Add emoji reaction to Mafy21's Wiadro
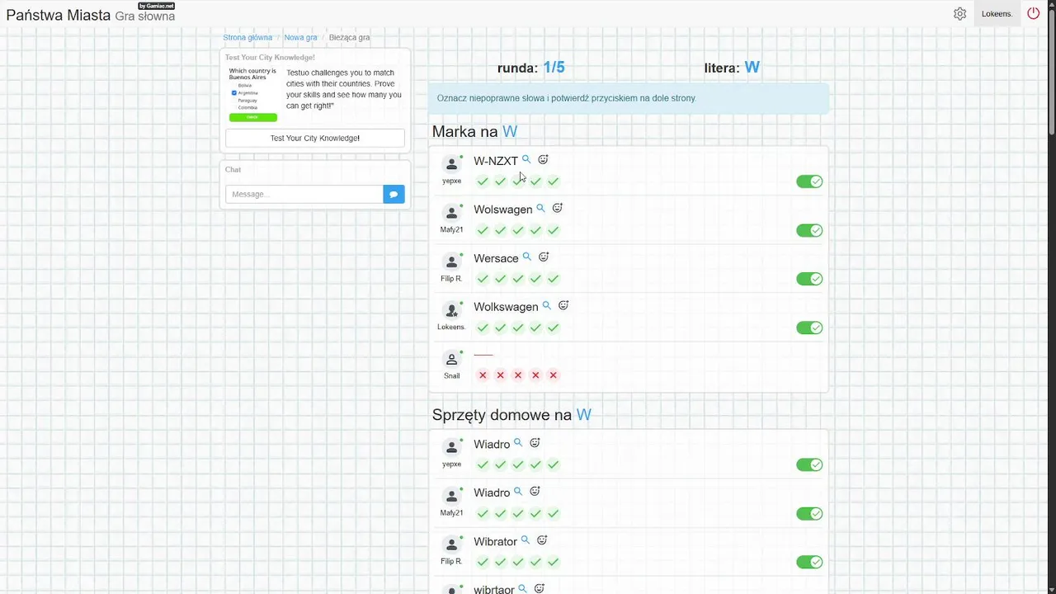Viewport: 1056px width, 594px height. 535,492
